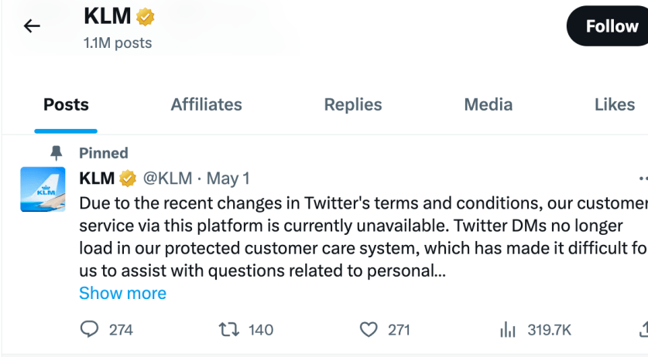Click the back arrow icon

tap(32, 26)
